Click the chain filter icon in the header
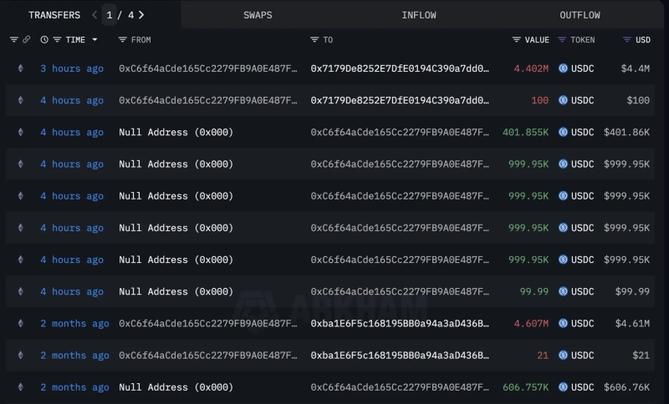669x404 pixels. tap(13, 40)
